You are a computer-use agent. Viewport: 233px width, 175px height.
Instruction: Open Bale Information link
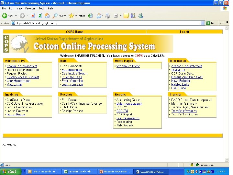(72, 70)
